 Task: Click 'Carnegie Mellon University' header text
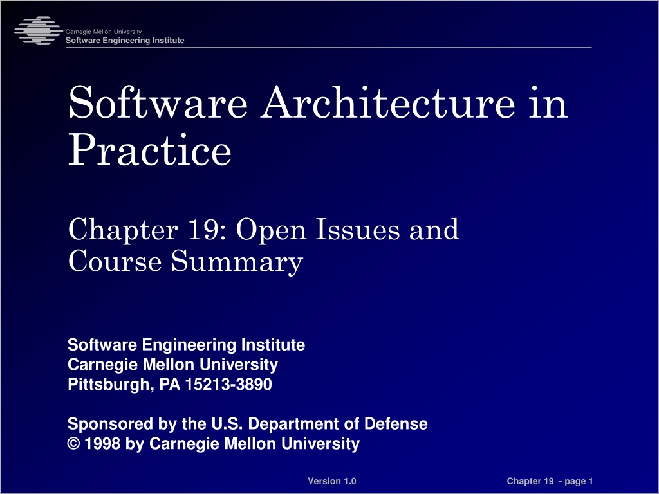click(104, 32)
